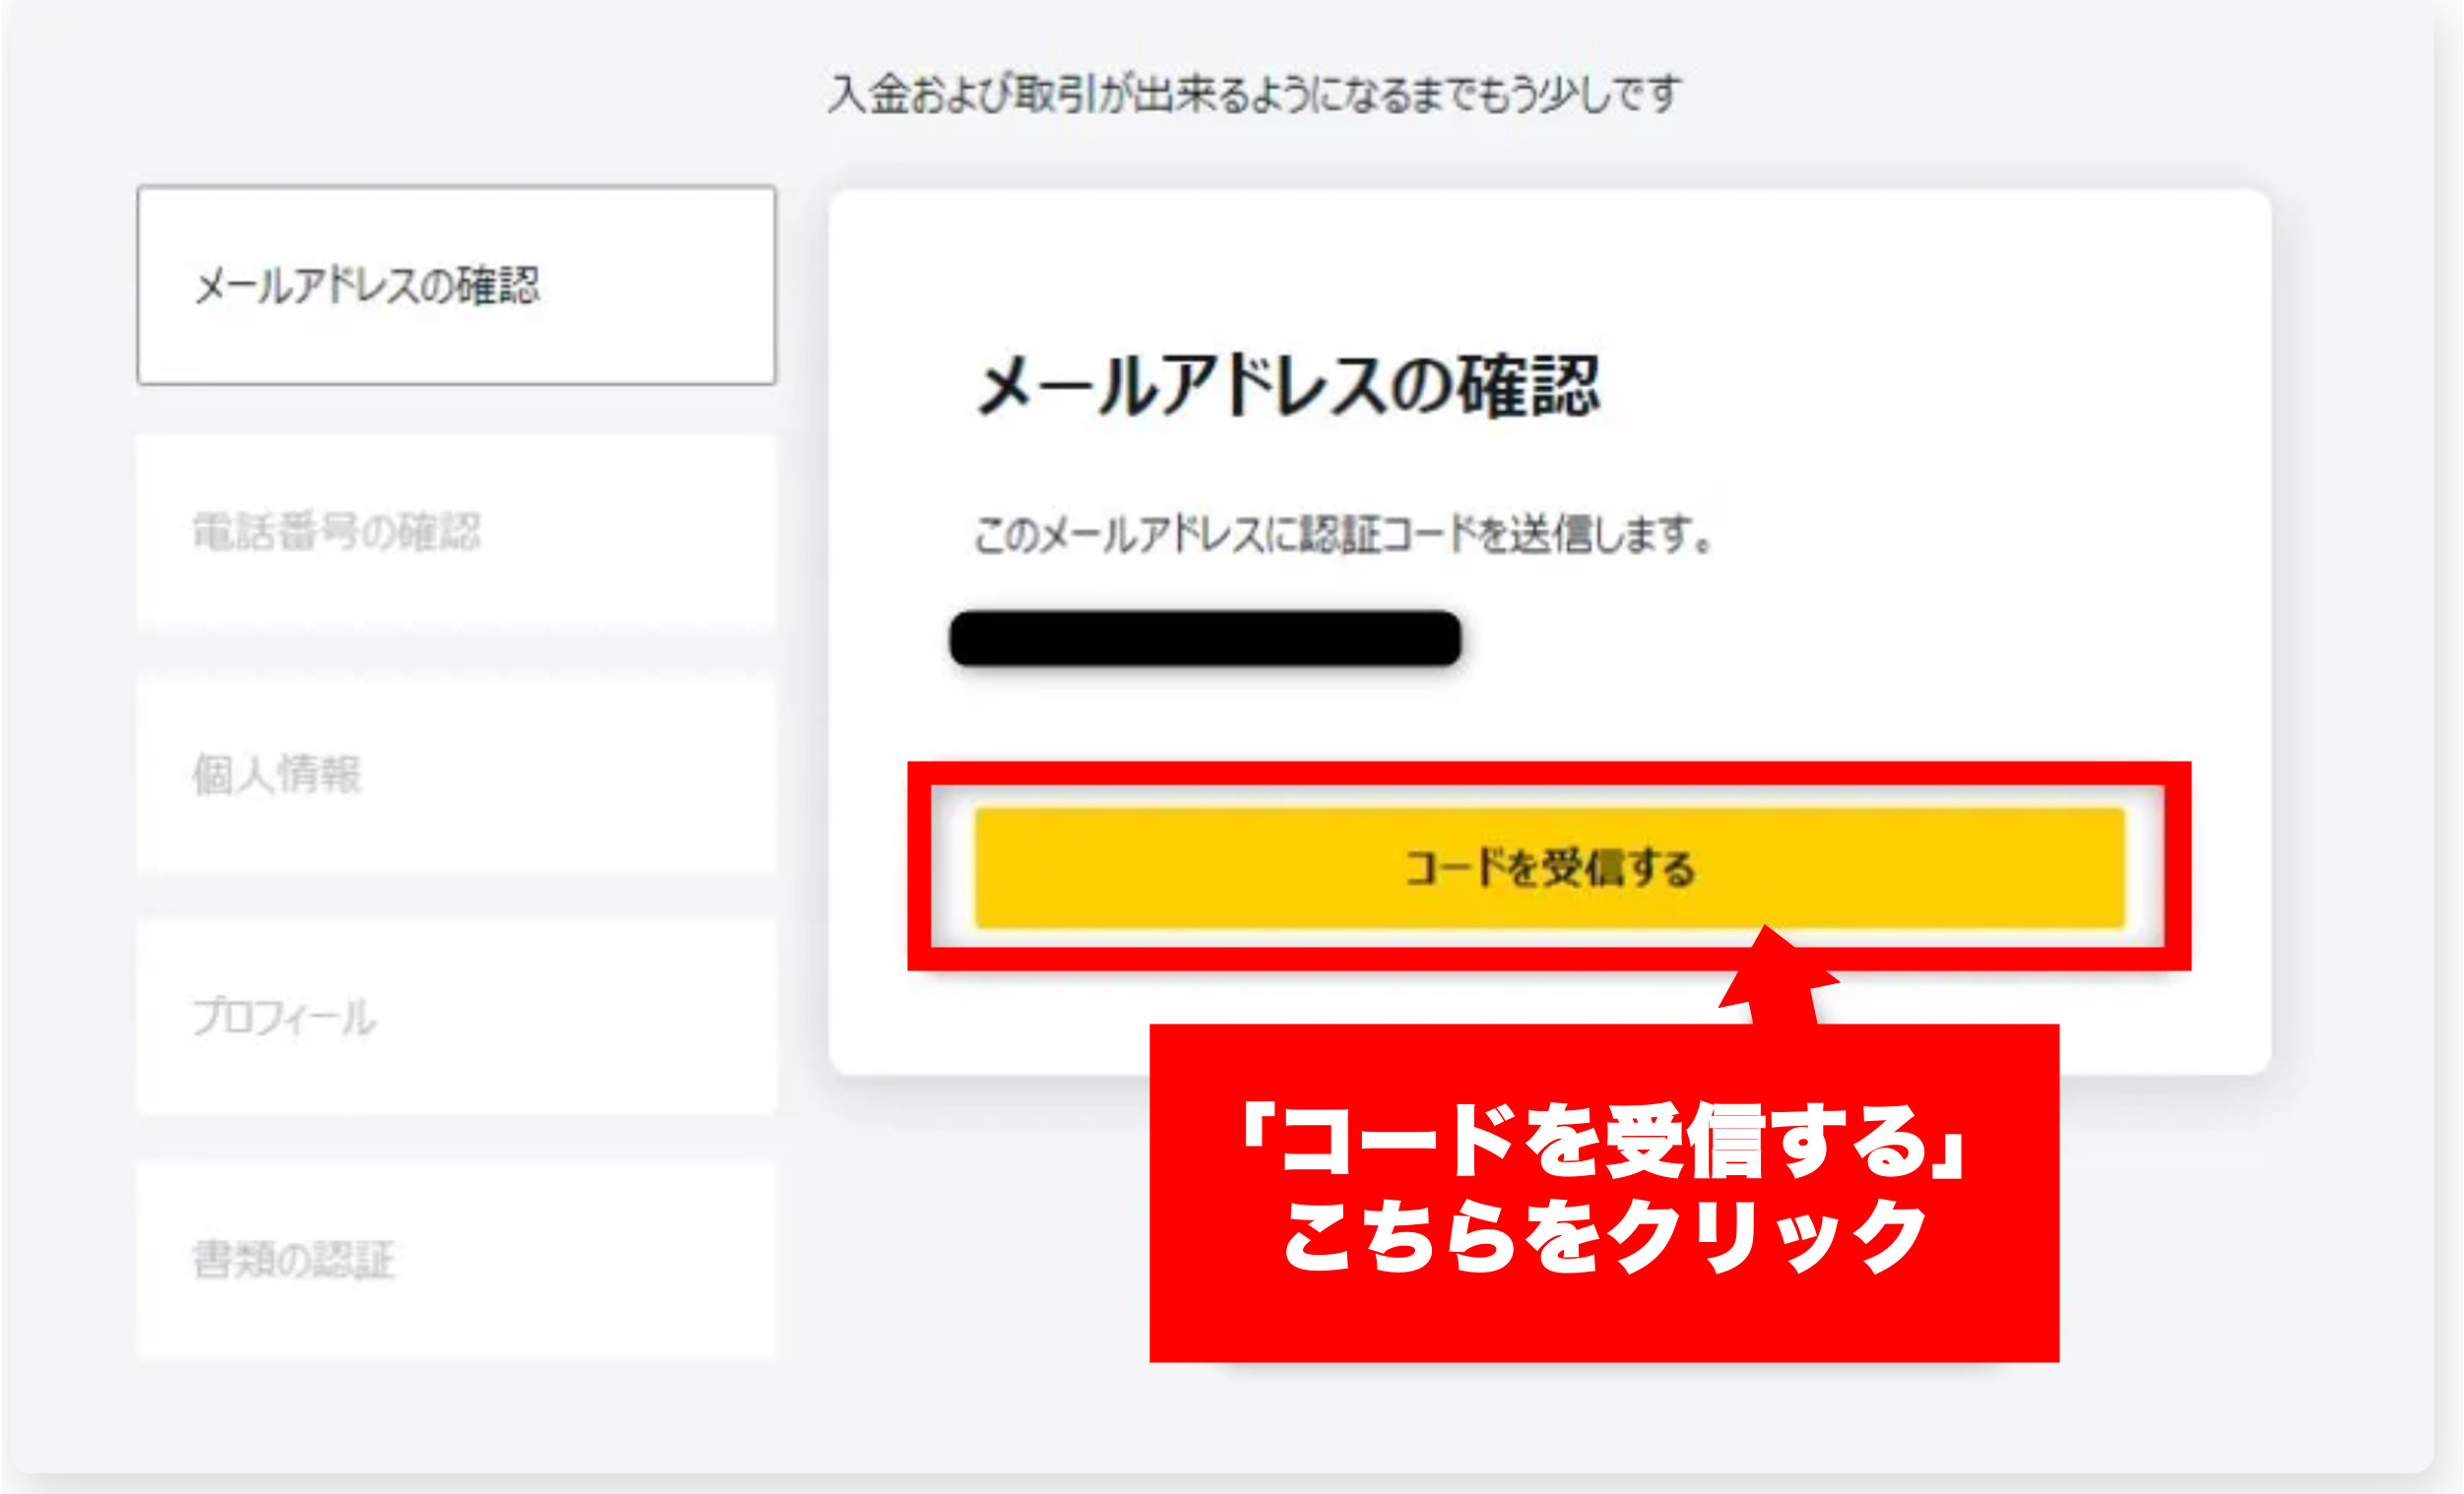Click the yellow コードを受信する button
The image size is (2464, 1494).
(1549, 867)
